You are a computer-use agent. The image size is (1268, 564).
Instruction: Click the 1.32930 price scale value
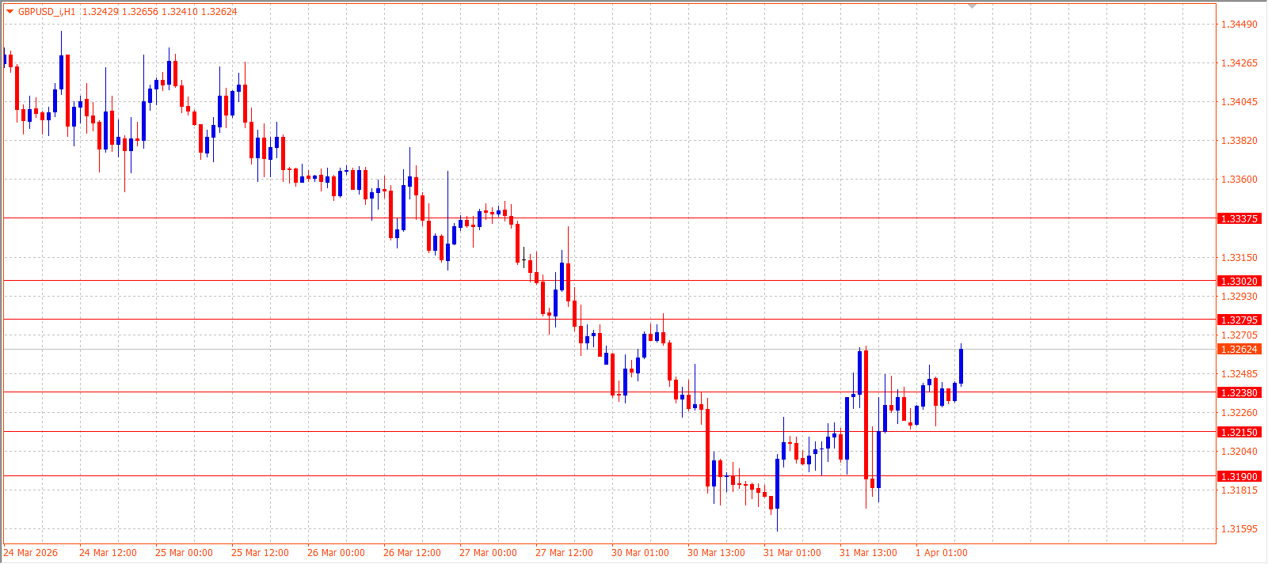click(1239, 297)
